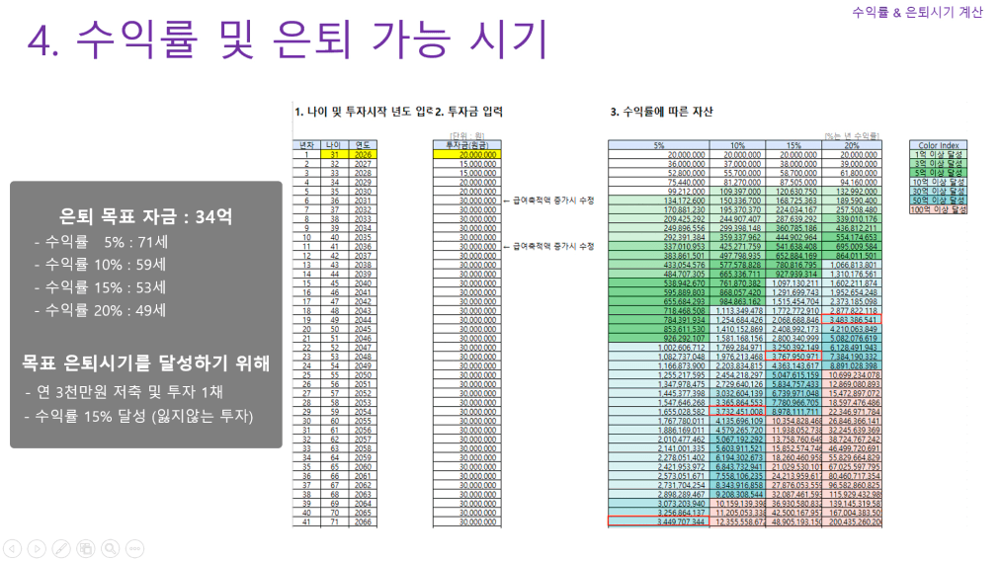
Task: Click the '10%' return column header
Action: click(x=737, y=145)
